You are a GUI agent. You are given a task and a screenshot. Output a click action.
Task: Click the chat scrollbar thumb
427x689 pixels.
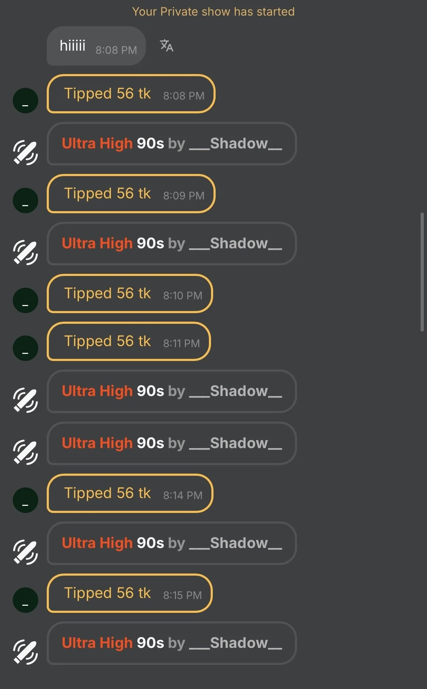tap(422, 272)
